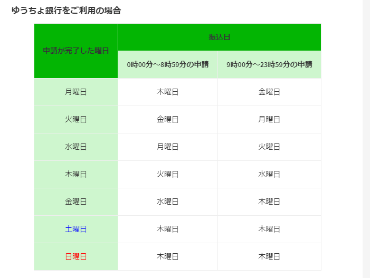This screenshot has height=278, width=370.
Task: Click the 0時00分～8時59分 transfer day for the 木曜日 row
Action: (x=168, y=174)
